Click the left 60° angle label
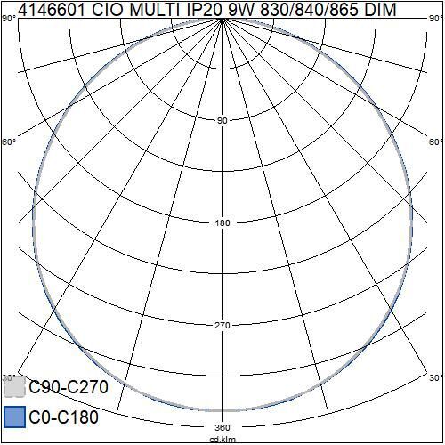Image resolution: width=445 pixels, height=445 pixels. [x=9, y=142]
